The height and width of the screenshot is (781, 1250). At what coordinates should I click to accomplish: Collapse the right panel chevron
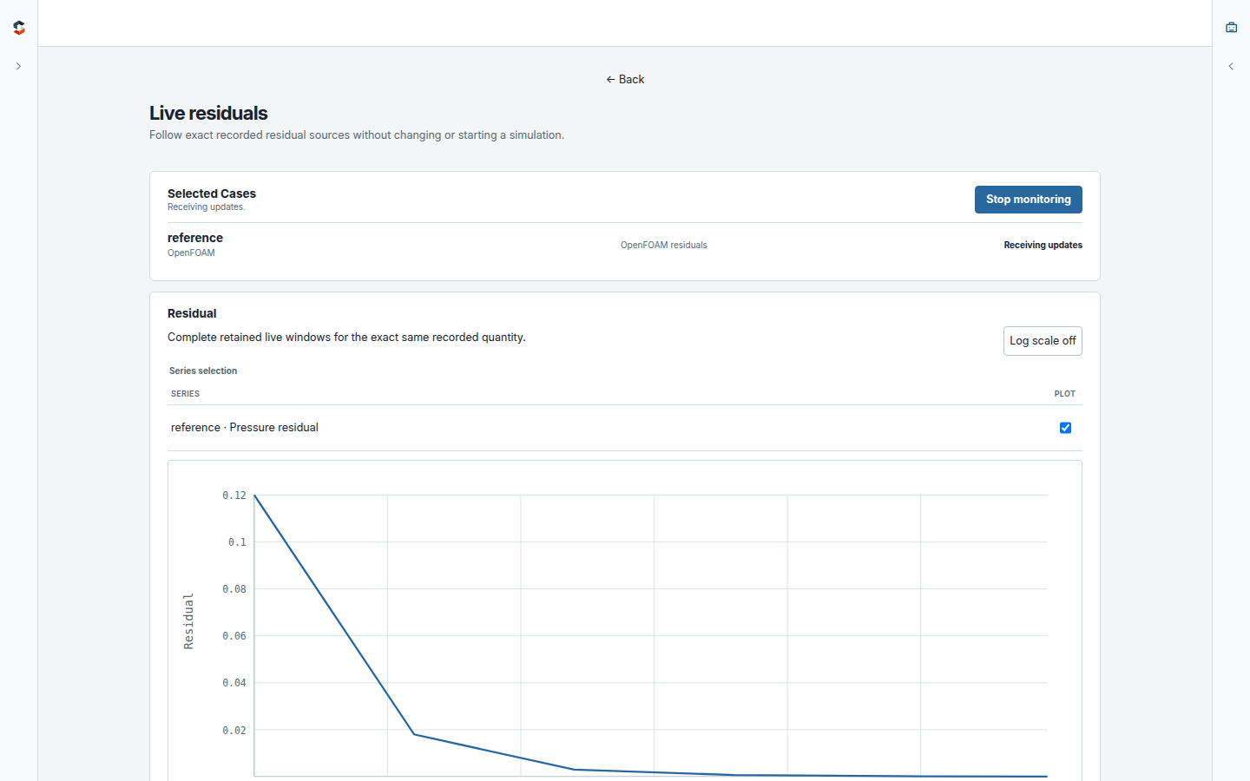click(1231, 66)
